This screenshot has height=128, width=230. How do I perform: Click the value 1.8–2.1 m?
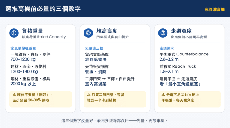169,72
